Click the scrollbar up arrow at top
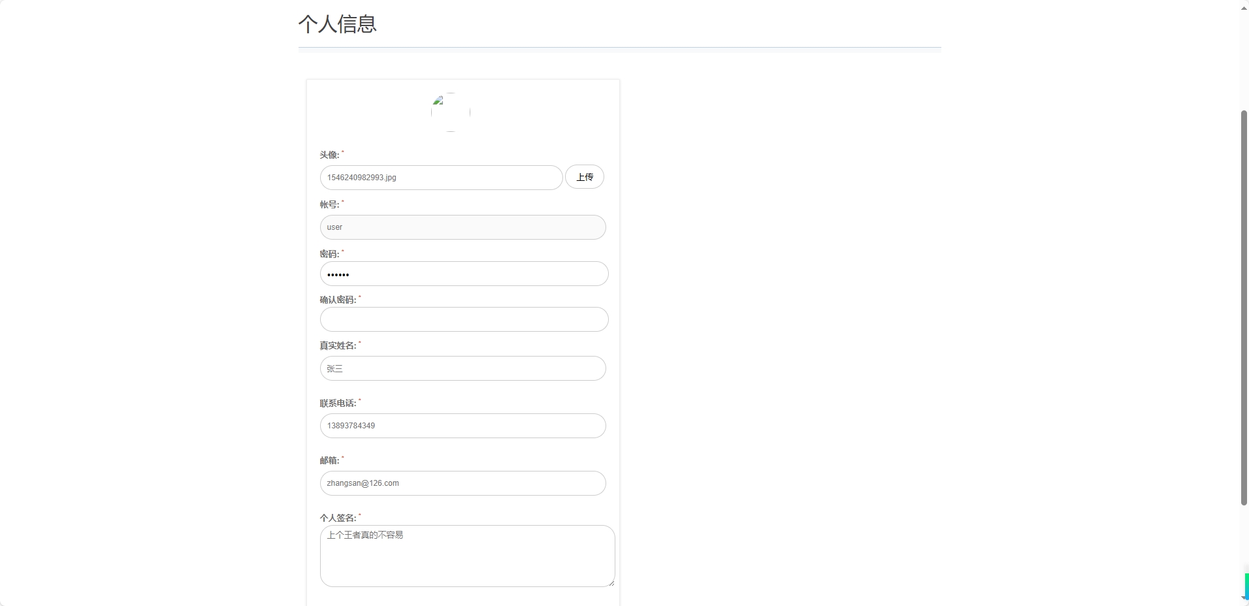The width and height of the screenshot is (1249, 606). (1244, 7)
